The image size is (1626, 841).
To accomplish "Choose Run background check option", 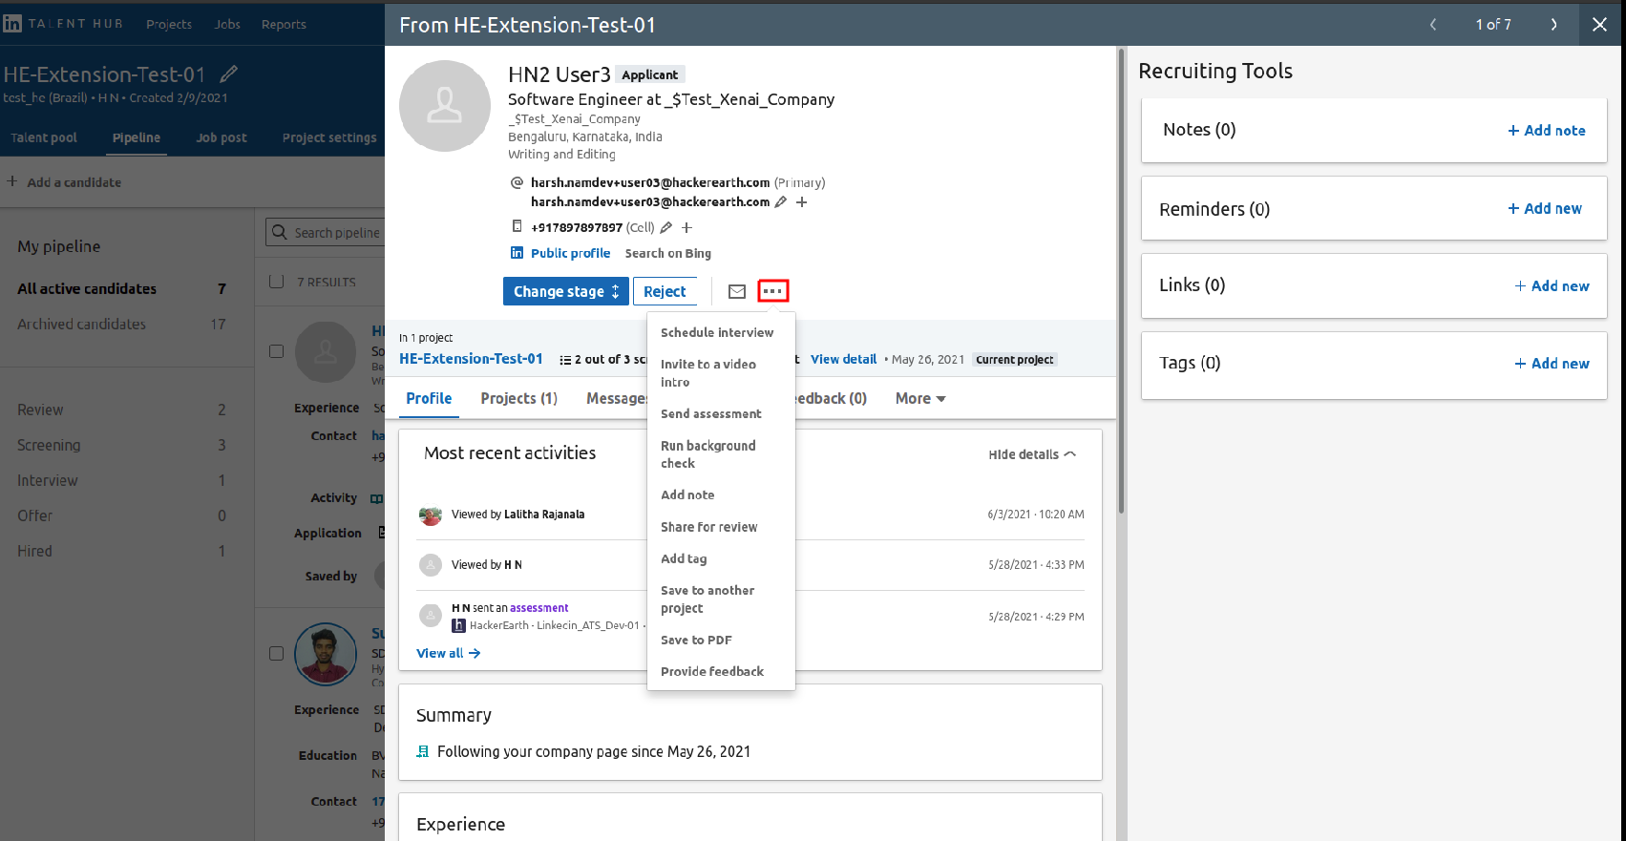I will click(x=708, y=454).
